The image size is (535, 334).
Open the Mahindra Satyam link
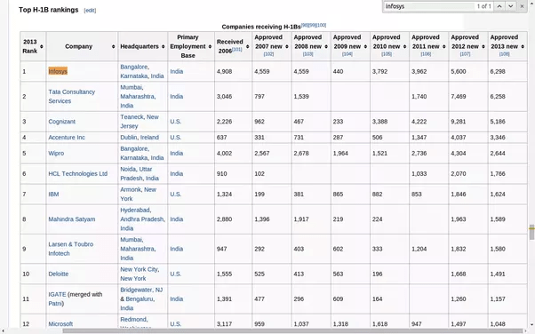(x=72, y=219)
